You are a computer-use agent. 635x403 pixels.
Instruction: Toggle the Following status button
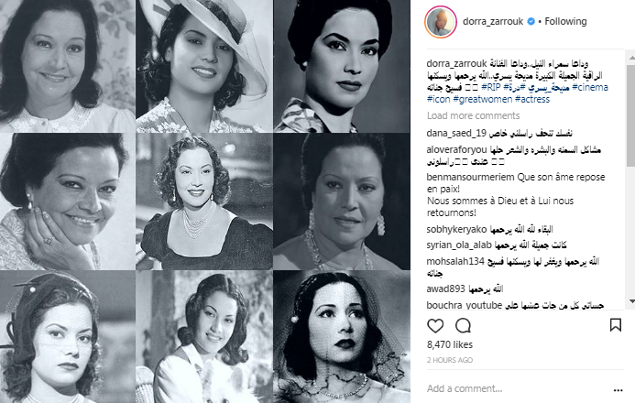point(565,21)
